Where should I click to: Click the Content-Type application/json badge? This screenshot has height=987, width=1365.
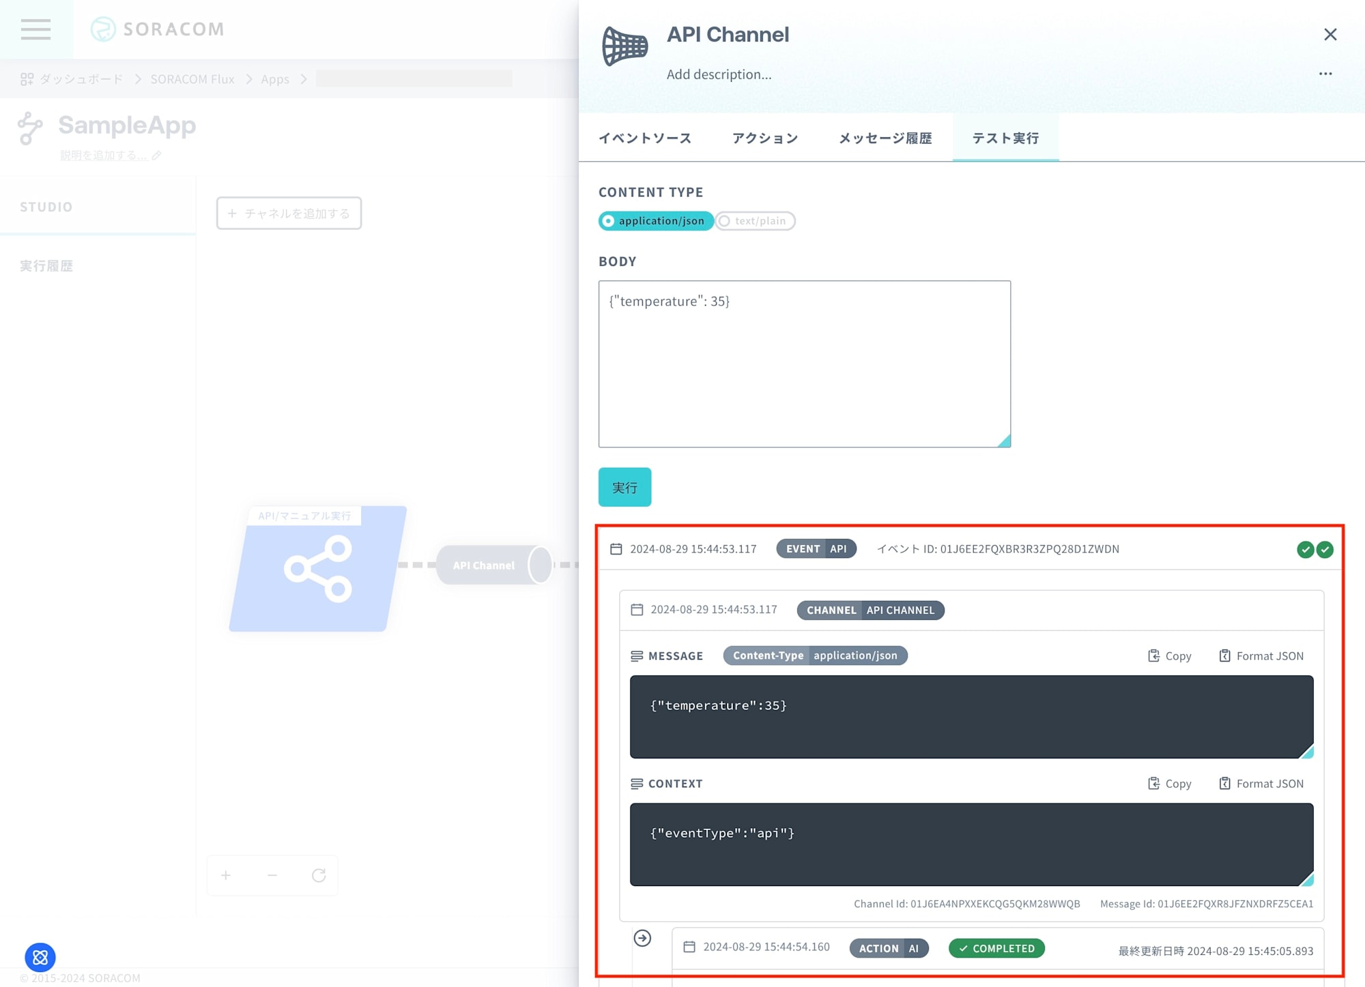pyautogui.click(x=815, y=655)
